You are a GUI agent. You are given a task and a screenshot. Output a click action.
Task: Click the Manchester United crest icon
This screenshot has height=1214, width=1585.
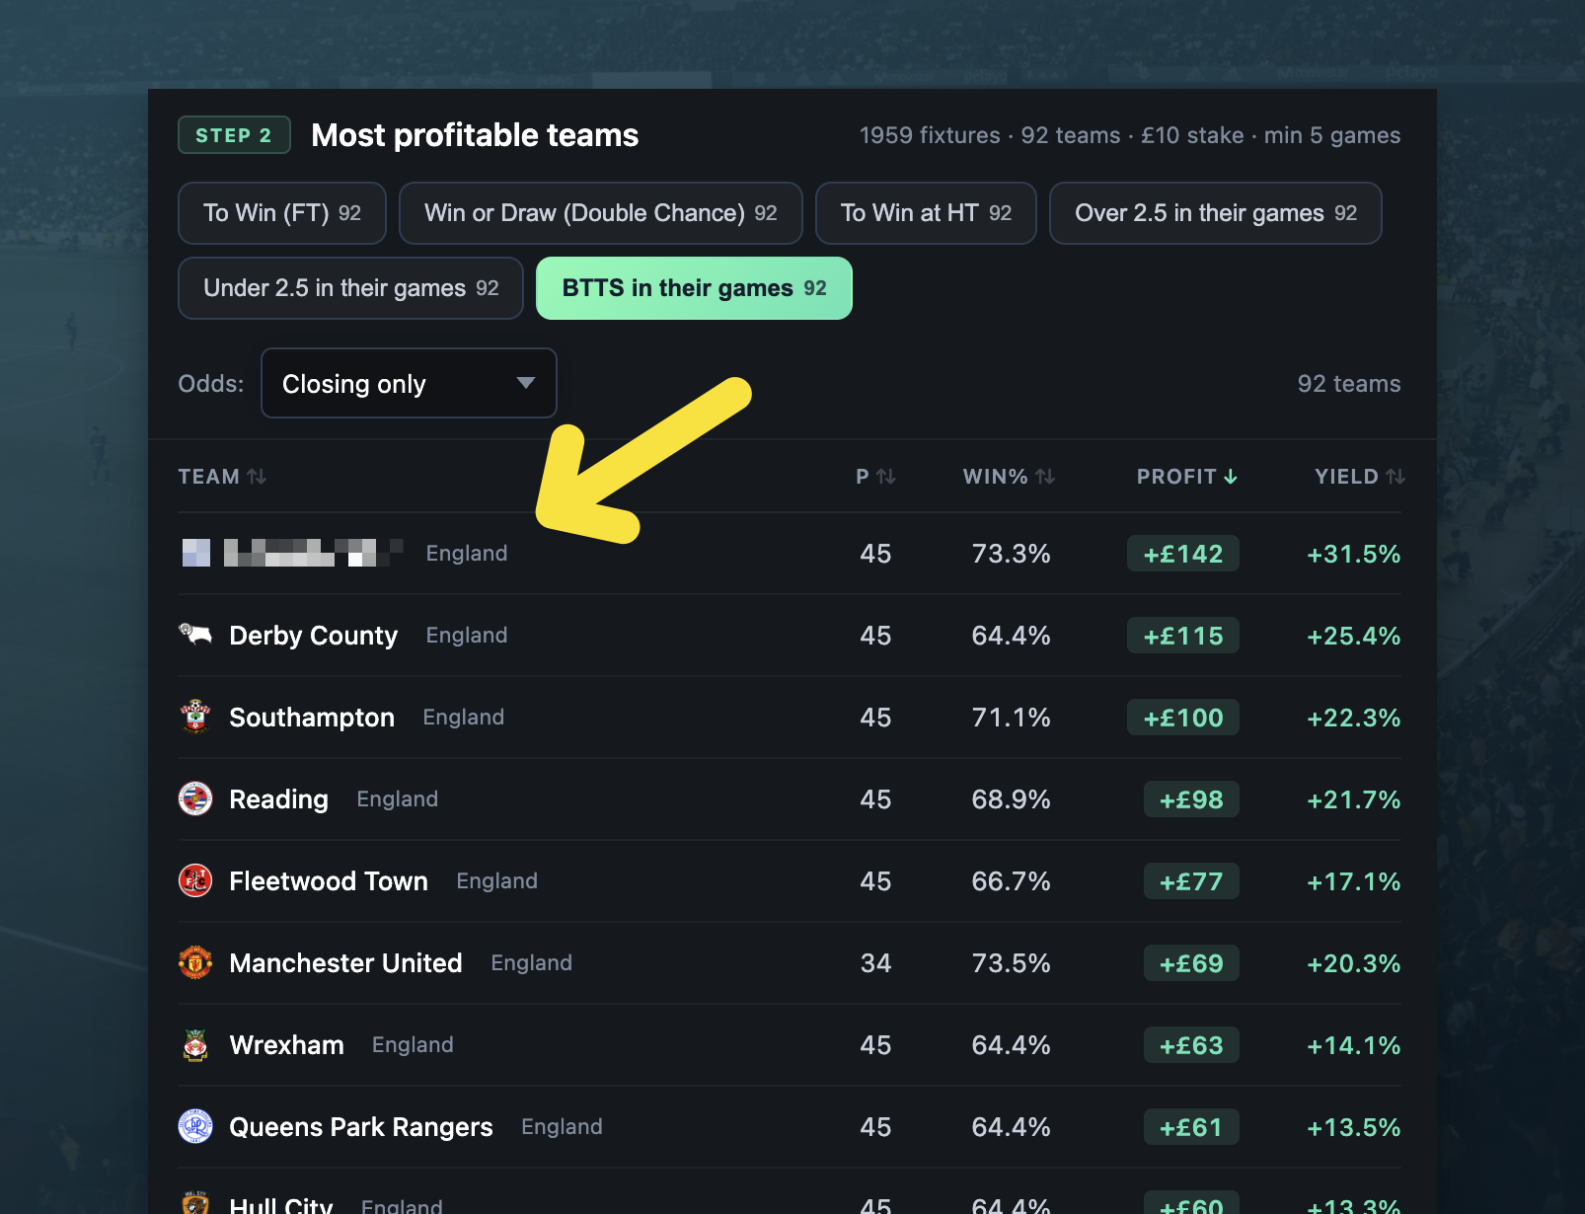(195, 962)
